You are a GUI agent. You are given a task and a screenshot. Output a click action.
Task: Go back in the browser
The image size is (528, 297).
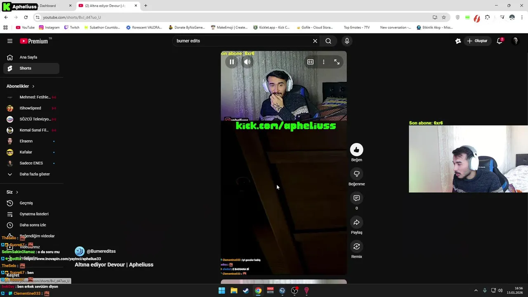[x=6, y=17]
